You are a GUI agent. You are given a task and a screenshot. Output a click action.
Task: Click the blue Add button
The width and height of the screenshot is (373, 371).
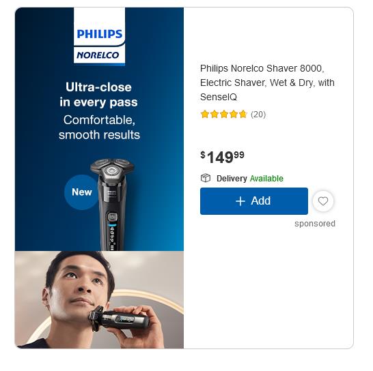254,201
